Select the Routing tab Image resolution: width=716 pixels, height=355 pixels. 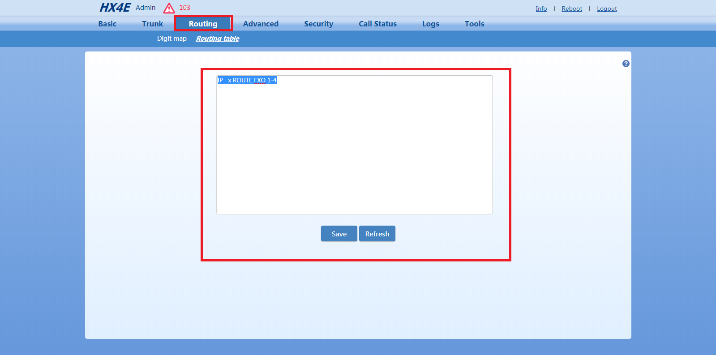(203, 24)
